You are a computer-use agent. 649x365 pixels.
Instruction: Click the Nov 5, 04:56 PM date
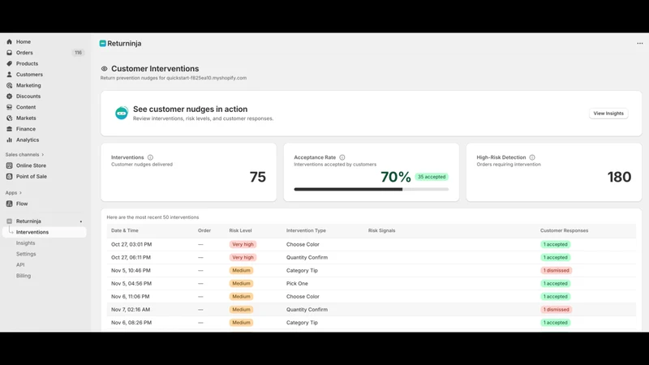[131, 283]
